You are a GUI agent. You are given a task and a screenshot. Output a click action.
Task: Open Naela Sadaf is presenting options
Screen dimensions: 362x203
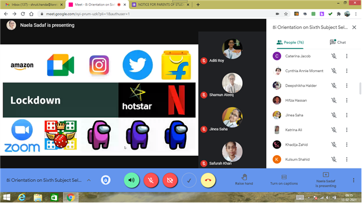coord(326,180)
